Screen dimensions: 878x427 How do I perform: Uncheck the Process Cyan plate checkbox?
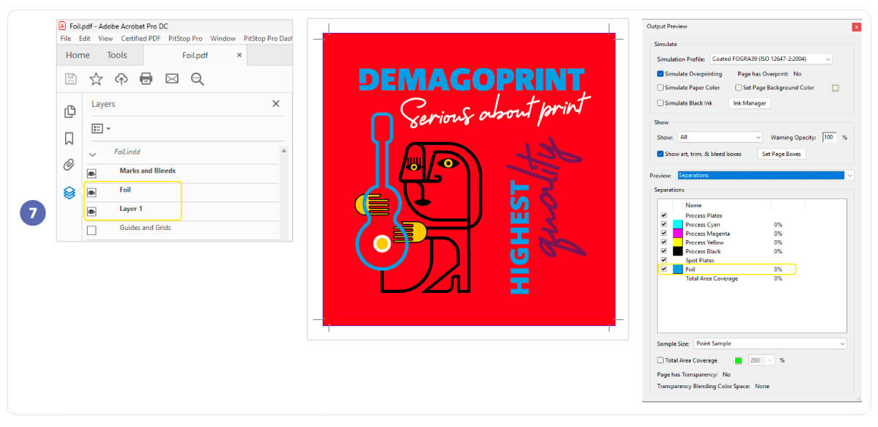[x=664, y=225]
